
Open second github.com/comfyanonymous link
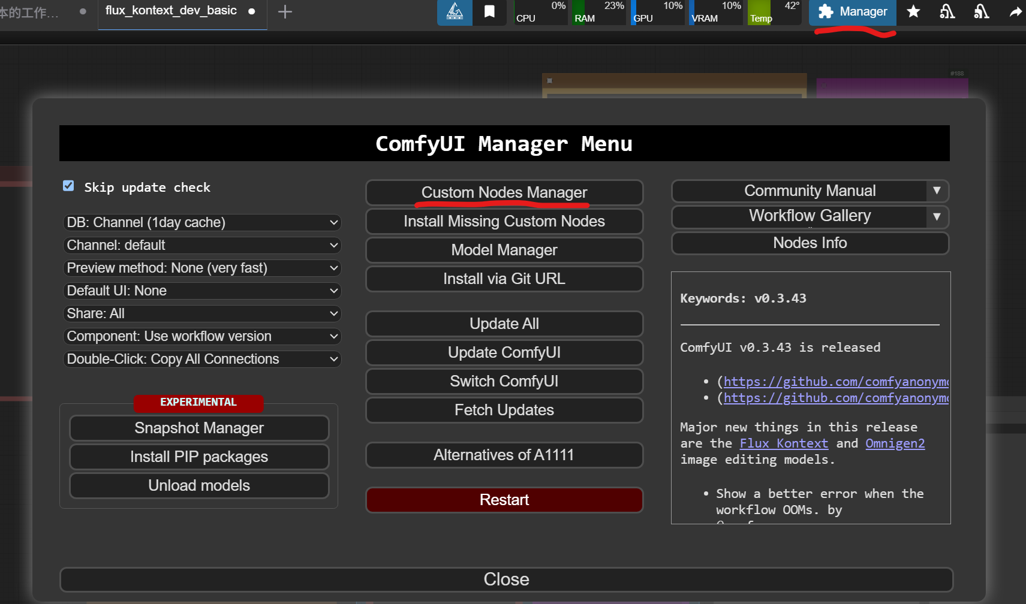pyautogui.click(x=836, y=398)
